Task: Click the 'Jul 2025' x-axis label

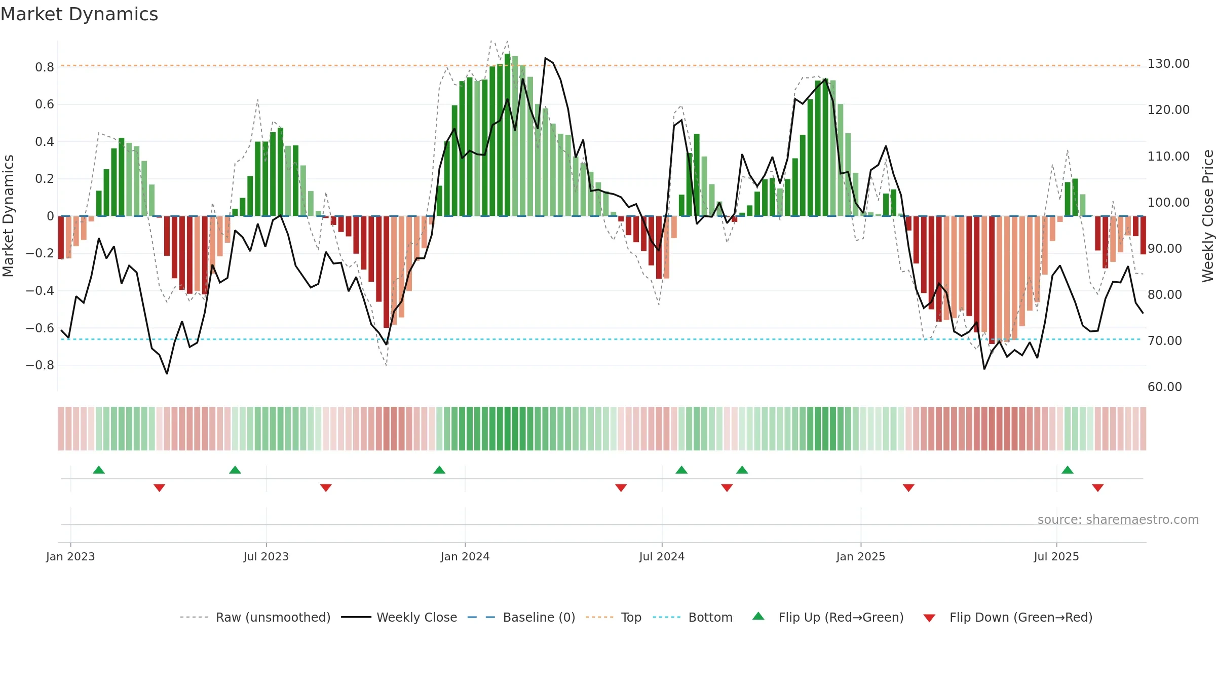Action: 1056,557
